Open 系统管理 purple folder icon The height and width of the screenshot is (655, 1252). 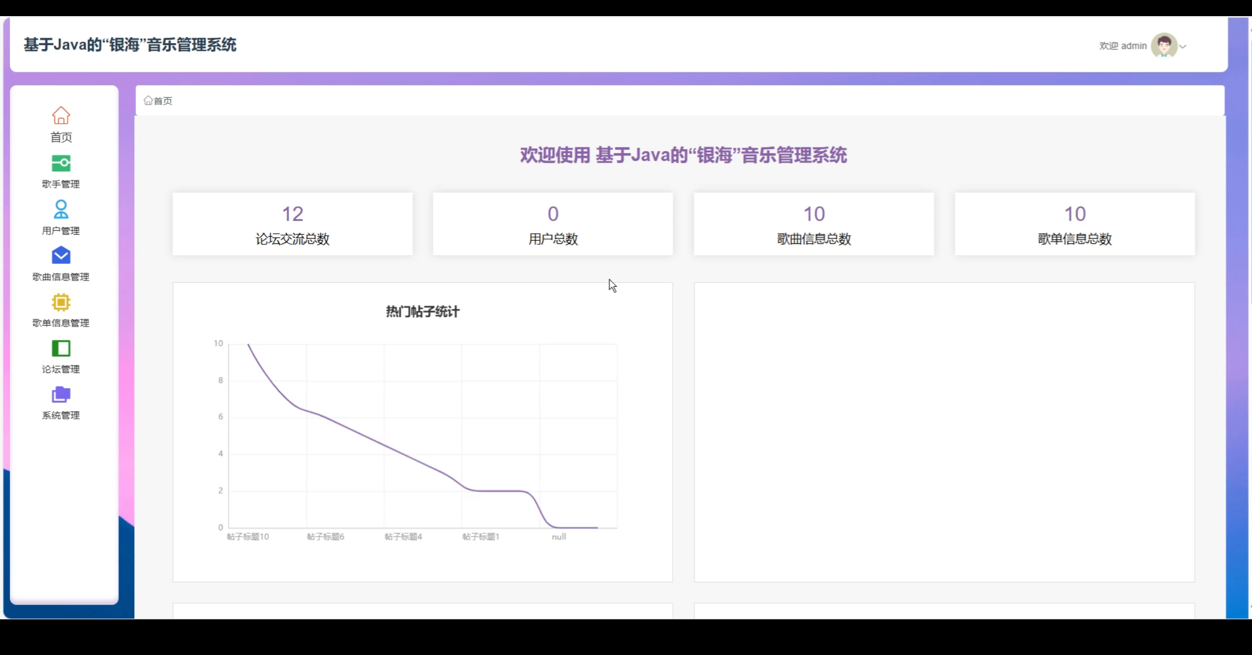(x=61, y=394)
